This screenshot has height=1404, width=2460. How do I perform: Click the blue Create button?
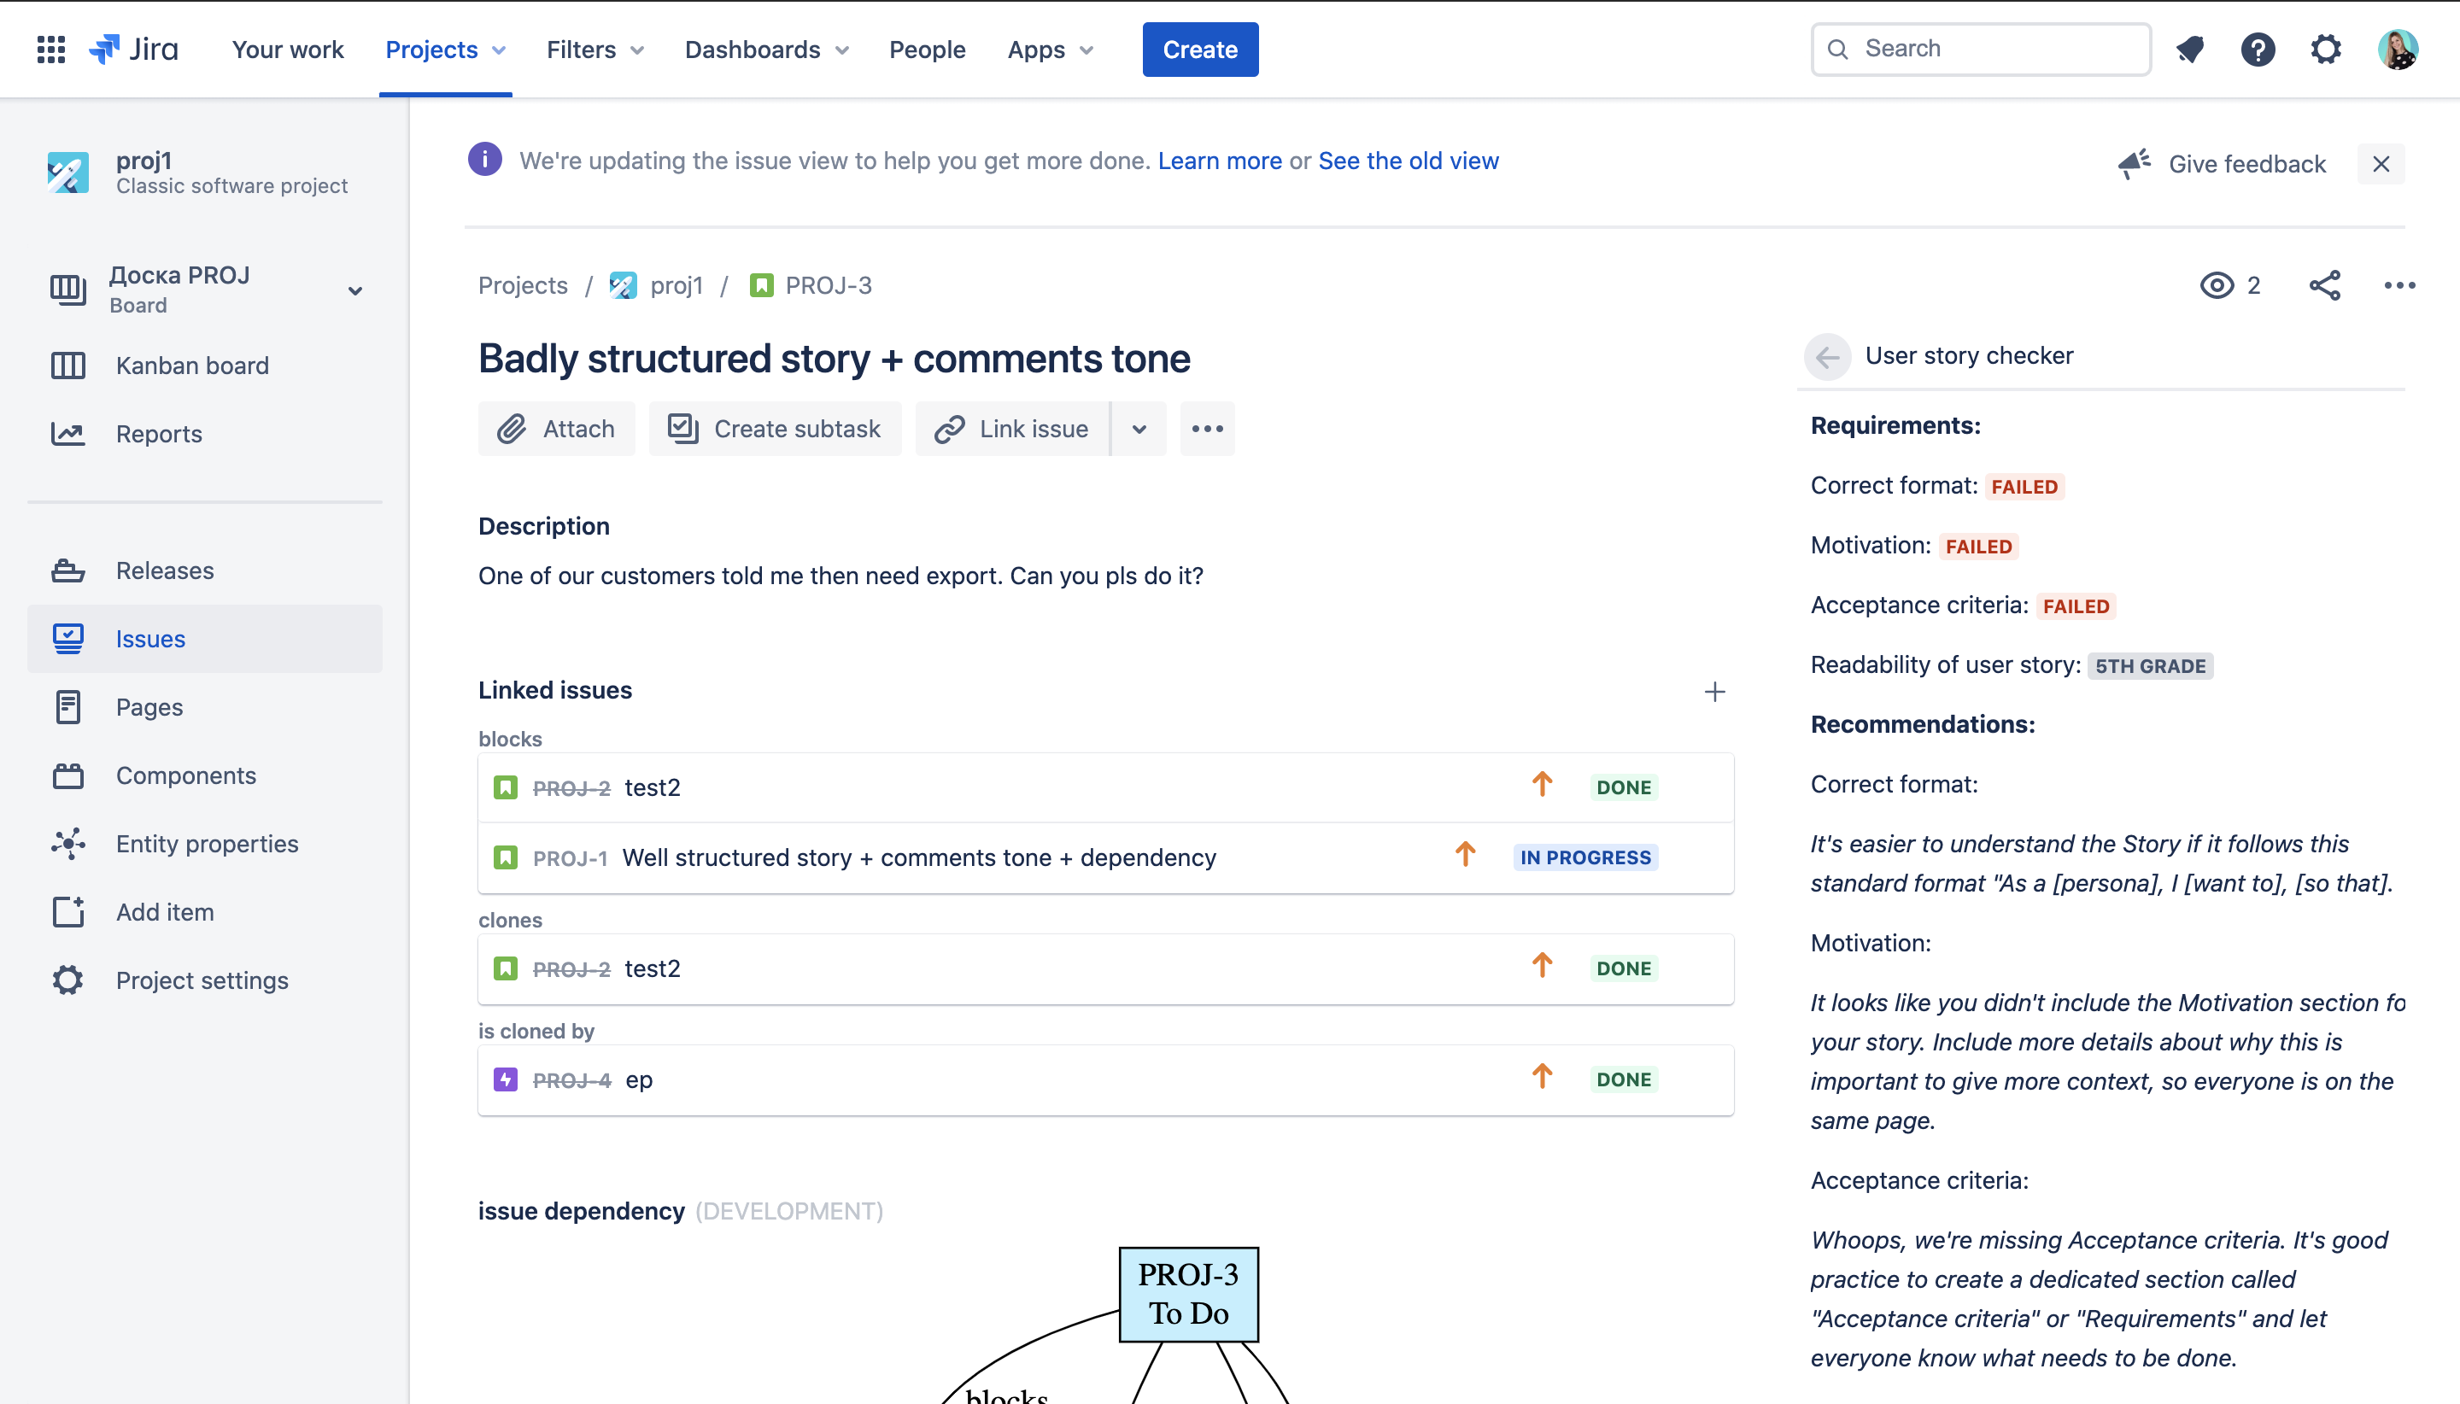pos(1199,50)
